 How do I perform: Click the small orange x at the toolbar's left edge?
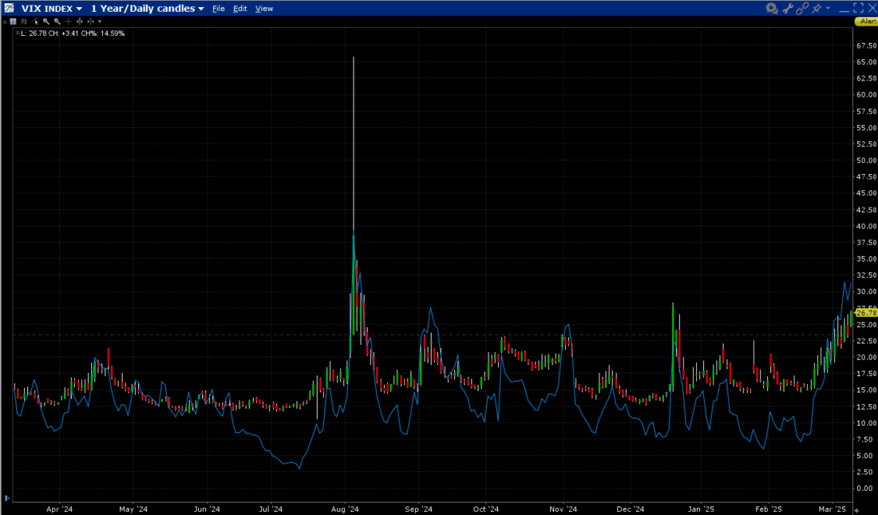coord(5,22)
